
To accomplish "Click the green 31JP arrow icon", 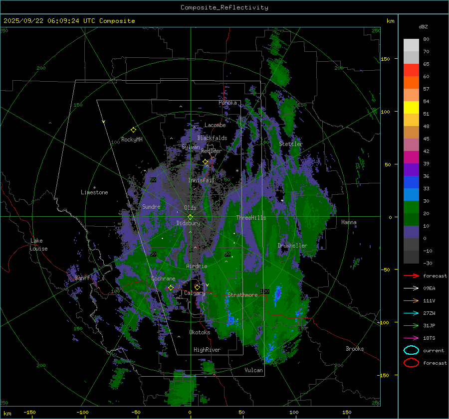I will [x=411, y=325].
